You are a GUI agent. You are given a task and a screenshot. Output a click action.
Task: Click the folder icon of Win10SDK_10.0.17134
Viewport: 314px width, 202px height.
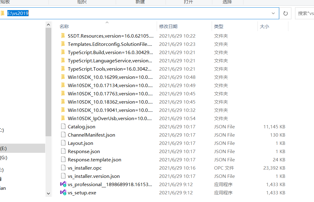63,85
